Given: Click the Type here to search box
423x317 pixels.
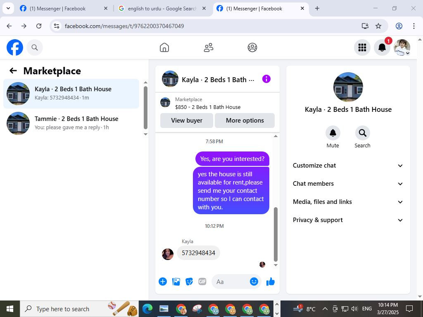Looking at the screenshot, I should 79,309.
